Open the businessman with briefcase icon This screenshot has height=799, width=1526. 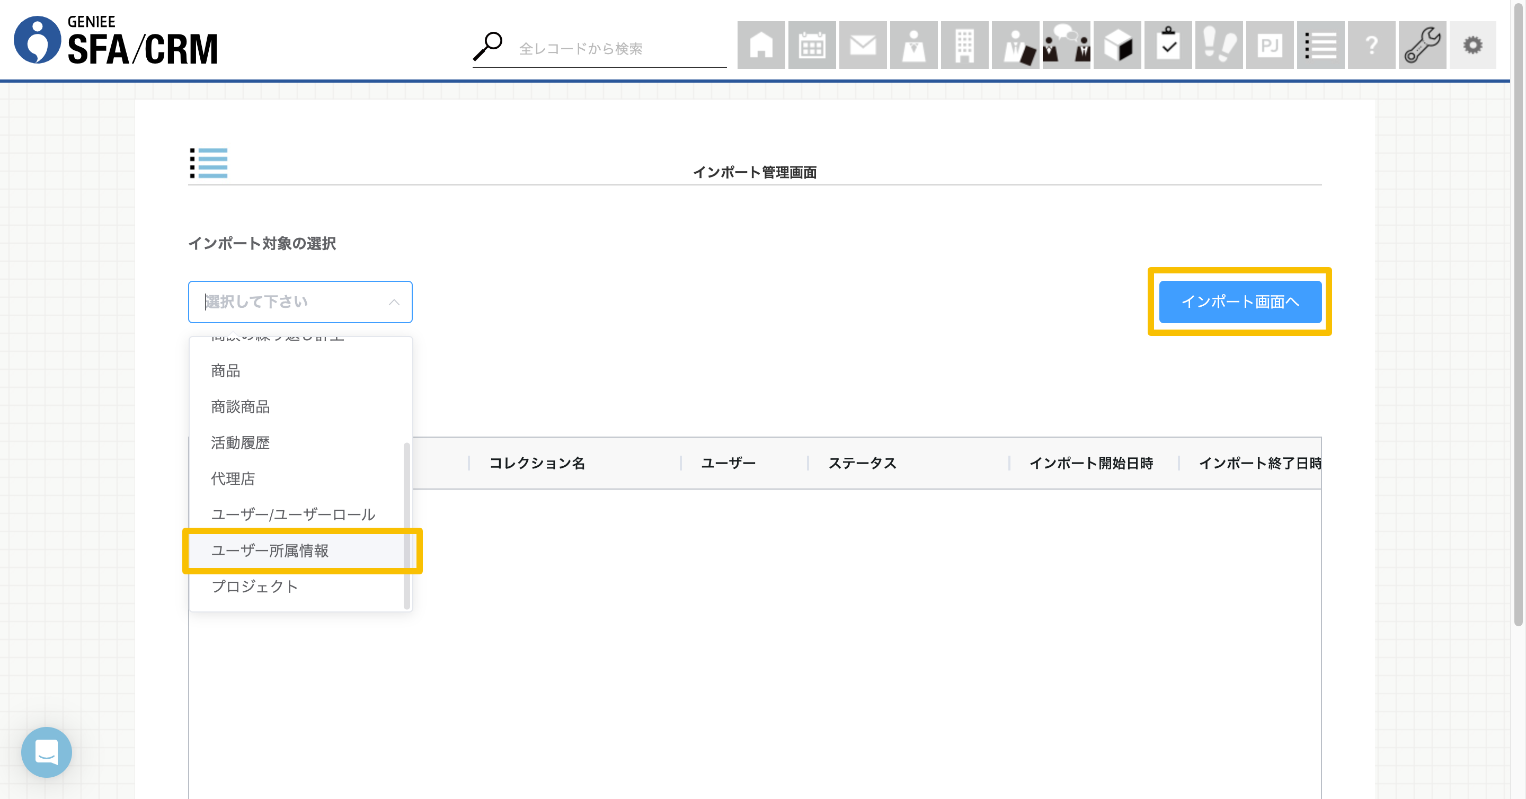(1016, 45)
